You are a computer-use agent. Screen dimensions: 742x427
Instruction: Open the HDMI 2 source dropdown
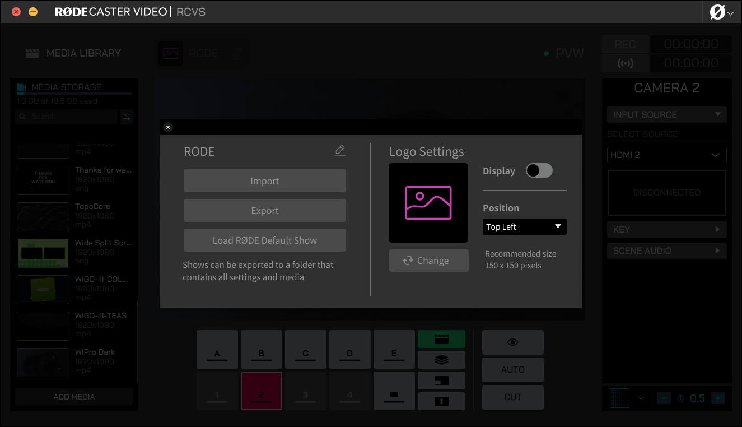pos(666,155)
